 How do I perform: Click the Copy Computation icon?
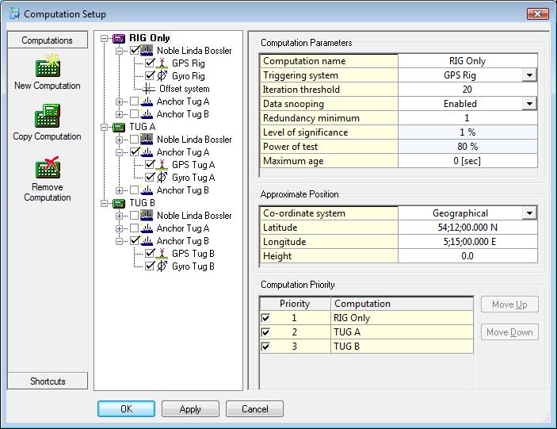(48, 117)
